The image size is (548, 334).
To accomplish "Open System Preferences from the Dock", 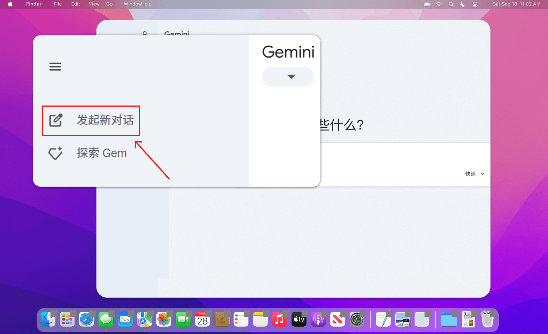I will (x=357, y=320).
